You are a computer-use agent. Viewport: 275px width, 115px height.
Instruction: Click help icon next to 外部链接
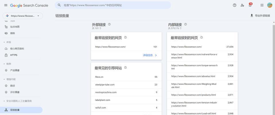pyautogui.click(x=109, y=24)
